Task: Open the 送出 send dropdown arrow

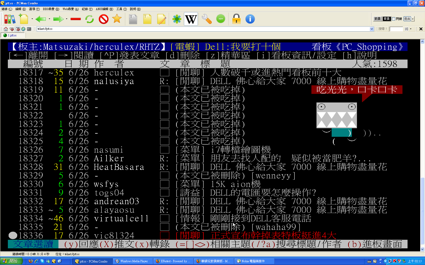Action: pos(413,19)
